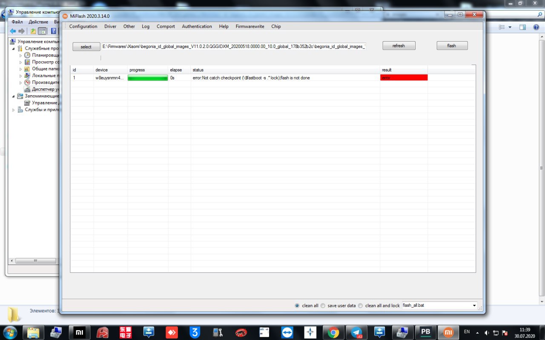Click the refresh button
The width and height of the screenshot is (545, 340).
click(399, 45)
